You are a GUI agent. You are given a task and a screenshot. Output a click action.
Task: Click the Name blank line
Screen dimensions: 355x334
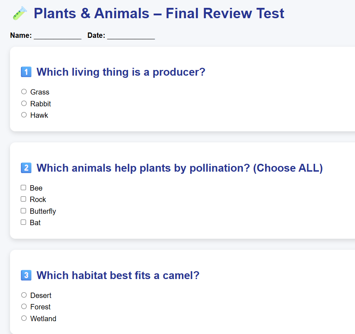[x=57, y=36]
